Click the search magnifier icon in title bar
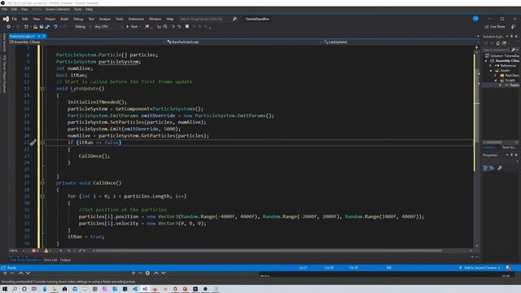The image size is (521, 293). tap(234, 19)
